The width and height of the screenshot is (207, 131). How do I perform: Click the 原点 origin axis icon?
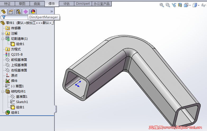[x=8, y=76]
